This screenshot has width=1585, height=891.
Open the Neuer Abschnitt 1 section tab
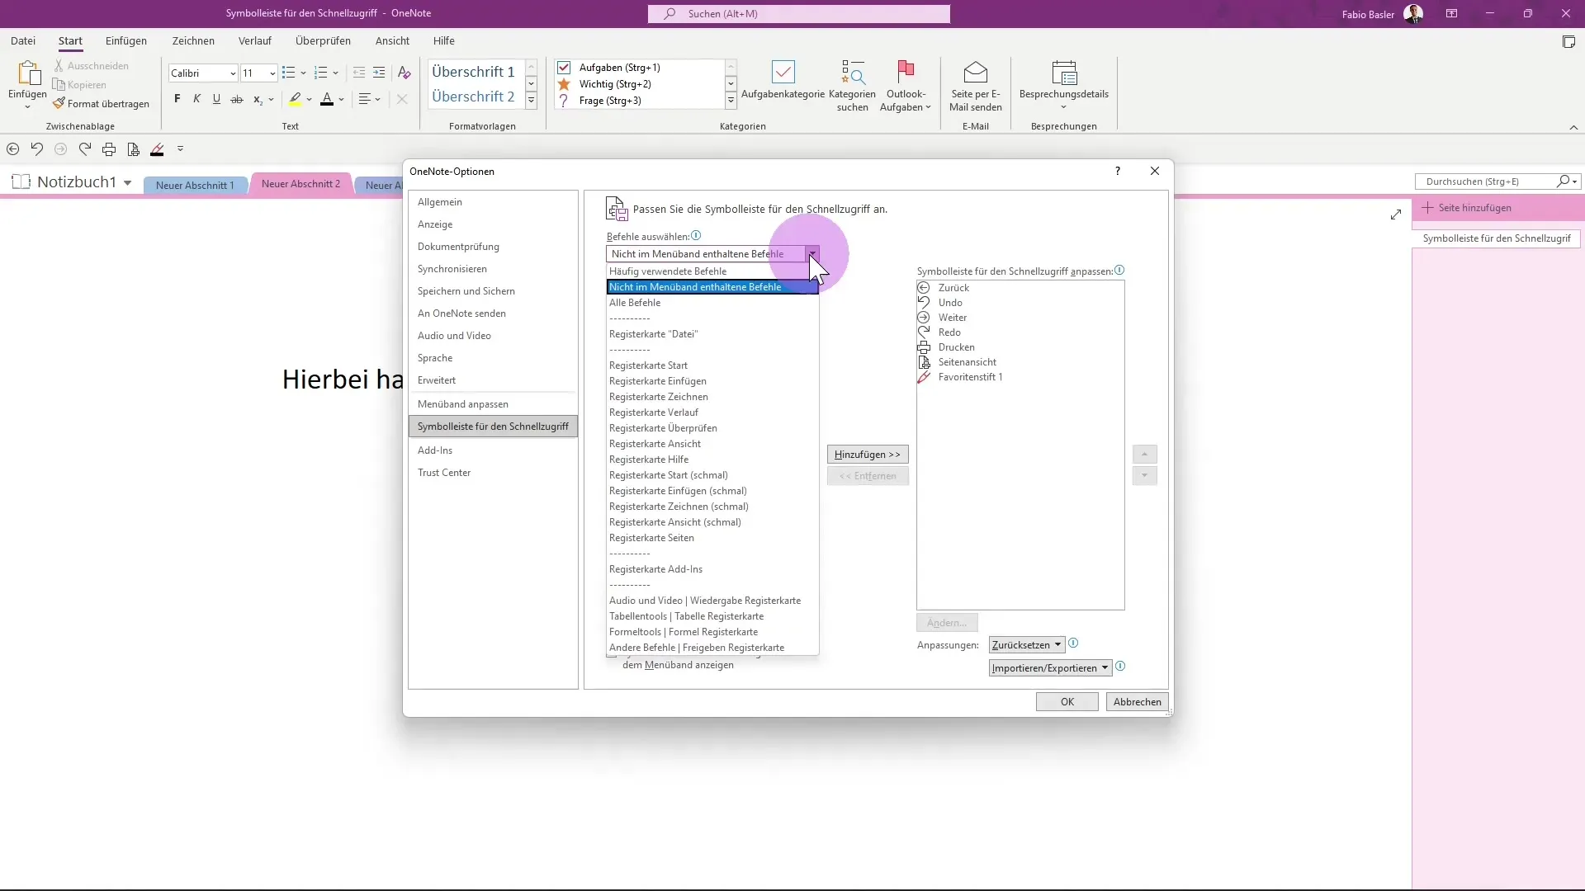coord(195,186)
